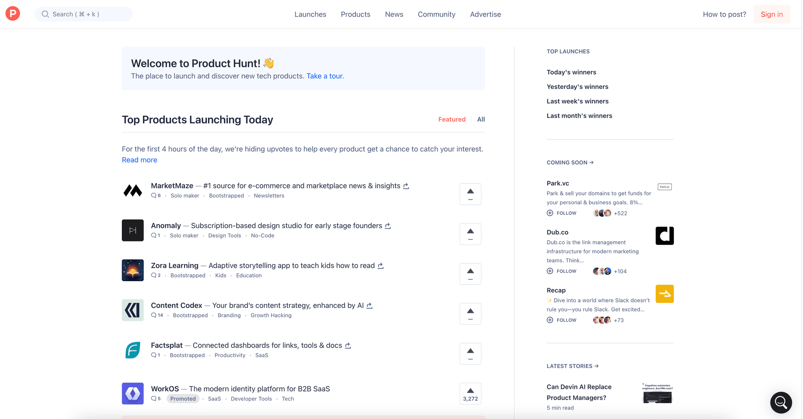
Task: Open the Zora Learning product thumbnail
Action: tap(133, 270)
